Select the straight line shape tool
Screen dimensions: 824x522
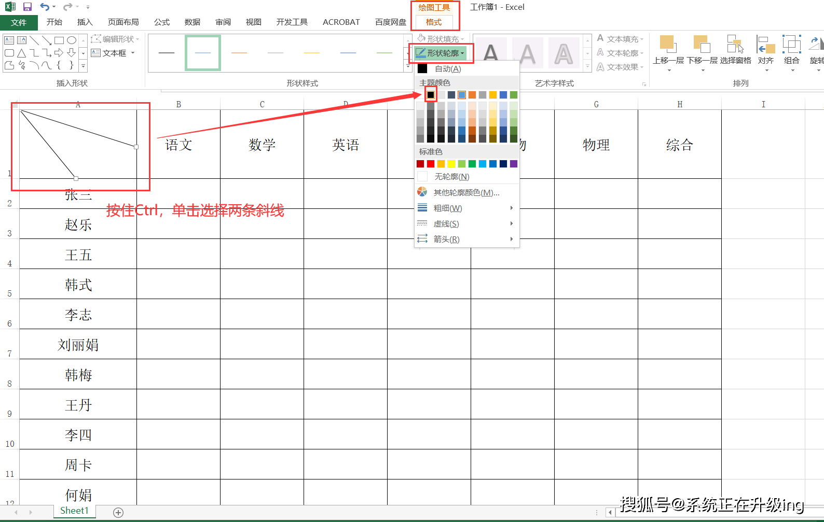click(34, 40)
